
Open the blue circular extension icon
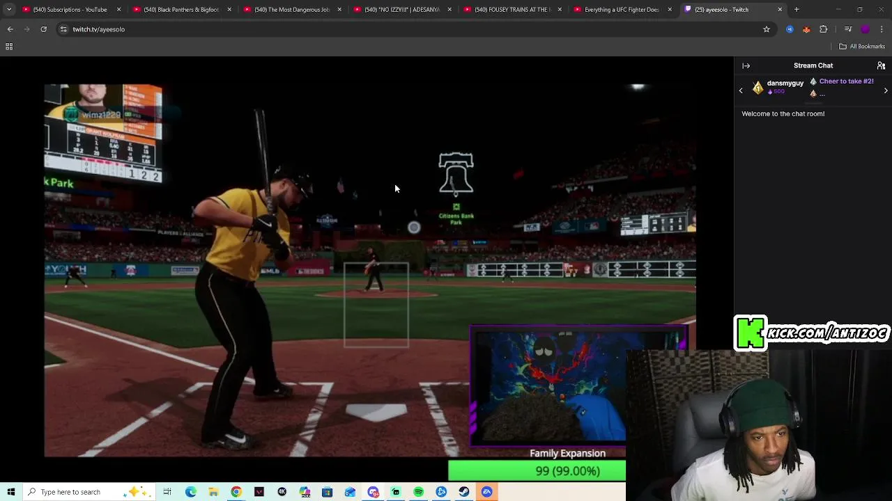coord(790,29)
